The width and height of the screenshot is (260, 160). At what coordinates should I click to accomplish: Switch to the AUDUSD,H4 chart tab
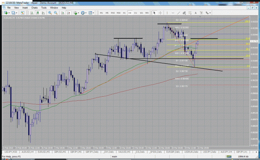pos(27,152)
